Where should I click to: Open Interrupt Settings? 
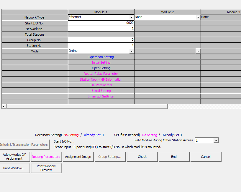click(x=101, y=96)
